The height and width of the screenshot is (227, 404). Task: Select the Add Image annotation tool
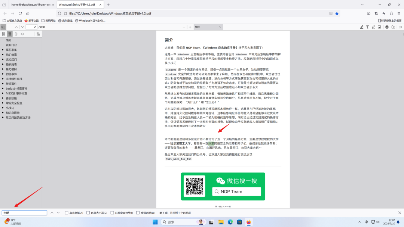379,27
